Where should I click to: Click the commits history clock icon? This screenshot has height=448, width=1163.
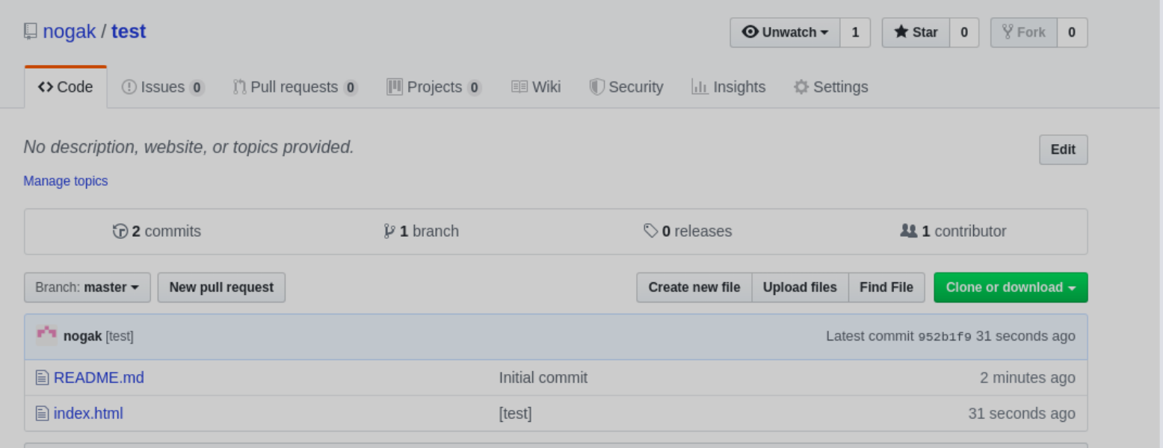click(x=120, y=231)
